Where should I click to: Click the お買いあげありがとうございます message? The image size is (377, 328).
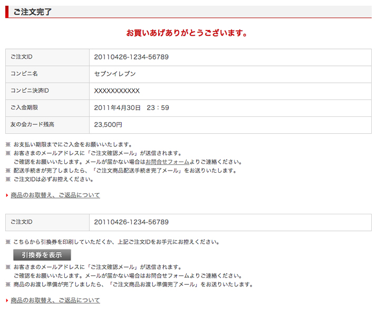pos(187,33)
